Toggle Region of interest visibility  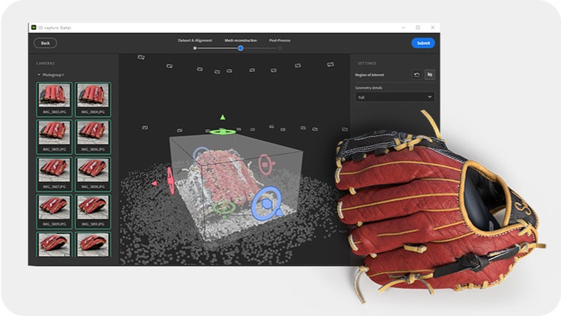coord(429,75)
